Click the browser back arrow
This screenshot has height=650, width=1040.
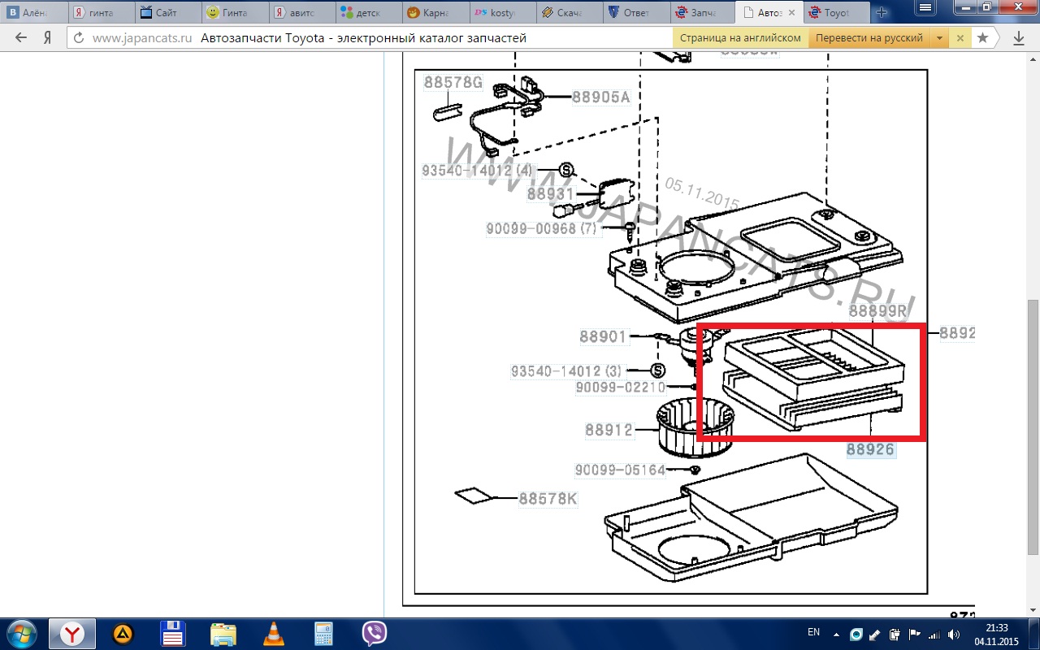pos(21,38)
